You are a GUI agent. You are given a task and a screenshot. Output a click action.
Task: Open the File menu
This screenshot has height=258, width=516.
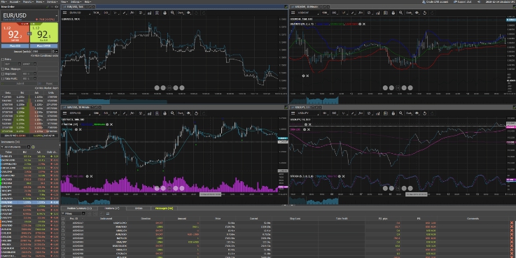tap(4, 1)
